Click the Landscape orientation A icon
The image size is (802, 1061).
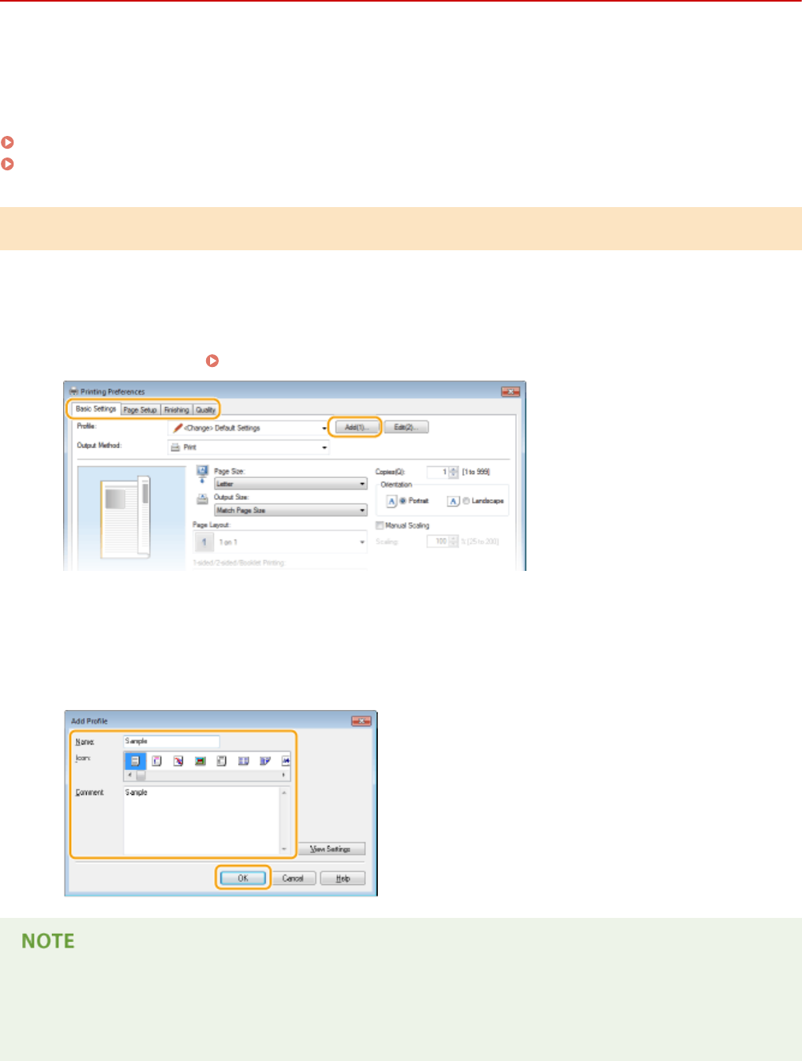click(453, 501)
